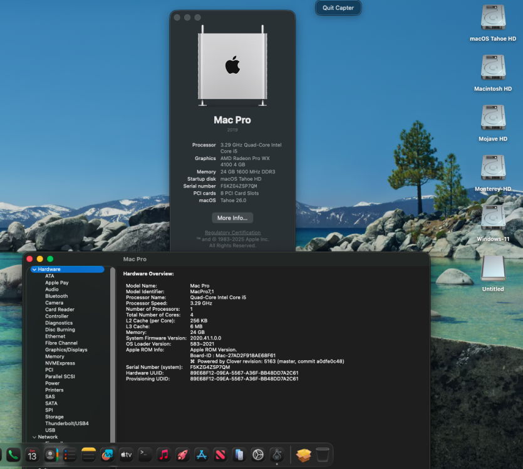
Task: Select Controller in the Hardware list
Action: (x=57, y=316)
